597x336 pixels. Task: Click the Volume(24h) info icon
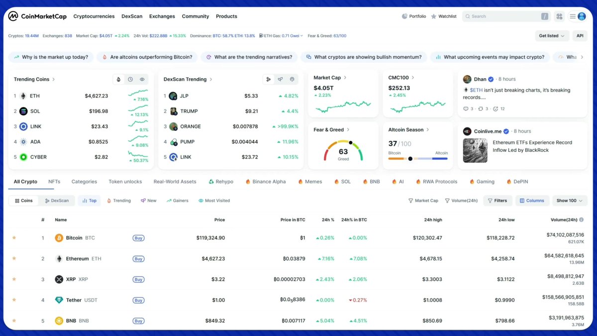click(582, 220)
